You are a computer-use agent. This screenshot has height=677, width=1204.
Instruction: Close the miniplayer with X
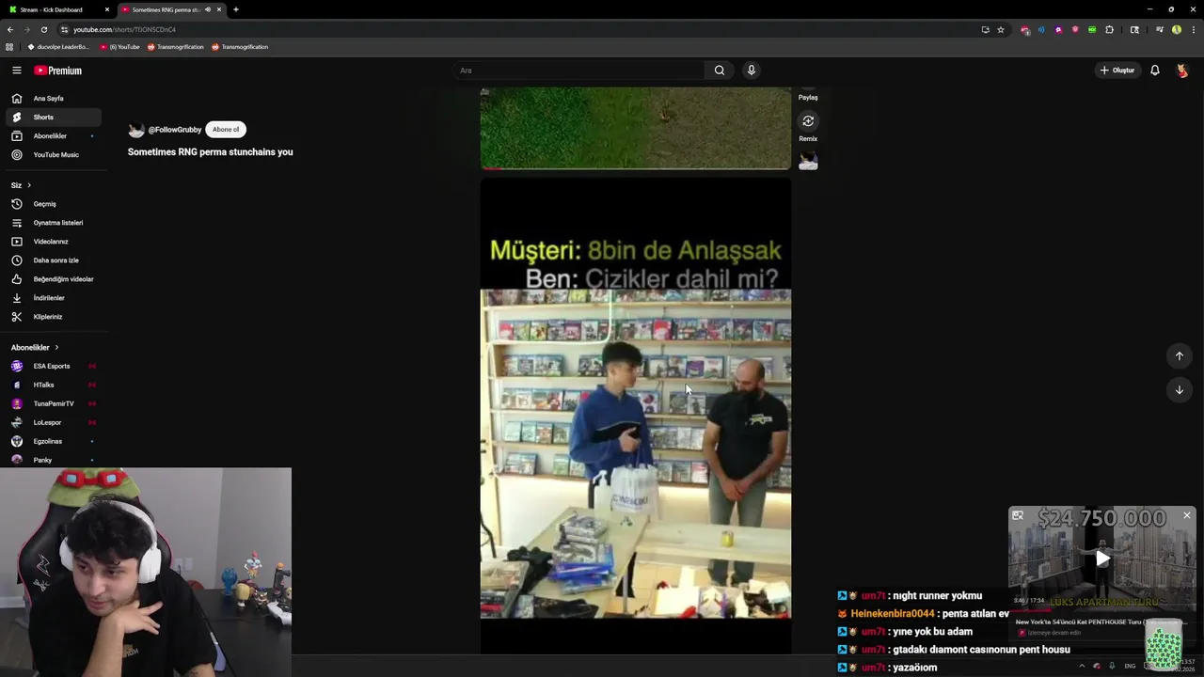[x=1187, y=515]
